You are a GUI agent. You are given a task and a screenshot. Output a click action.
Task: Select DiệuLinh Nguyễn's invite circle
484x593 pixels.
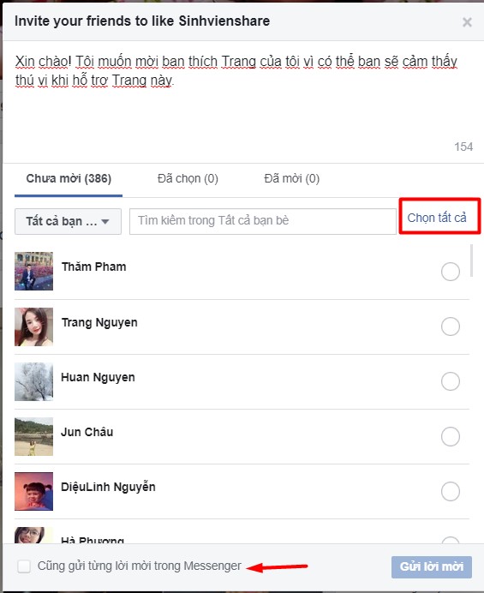[x=451, y=491]
